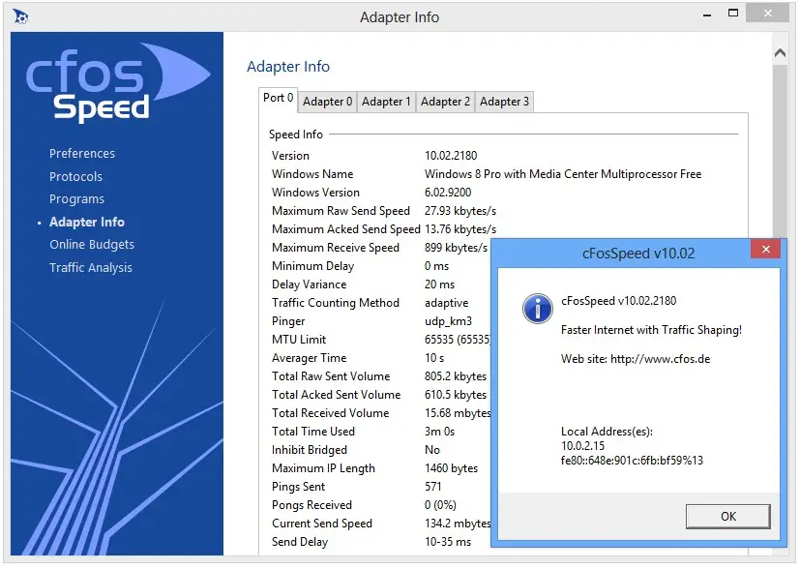
Task: Switch to the Adapter 0 tab
Action: 328,102
